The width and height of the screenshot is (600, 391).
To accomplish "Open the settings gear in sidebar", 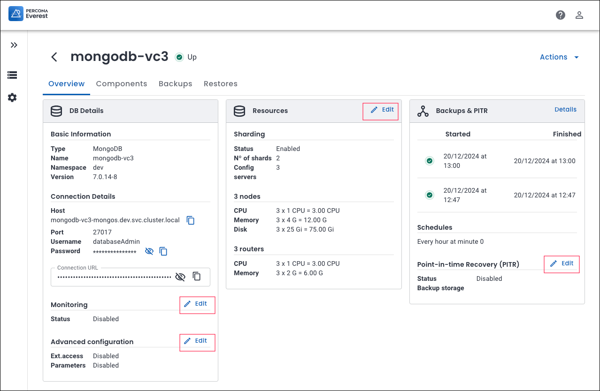I will pos(13,98).
